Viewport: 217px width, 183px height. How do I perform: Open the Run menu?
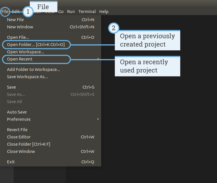71,12
